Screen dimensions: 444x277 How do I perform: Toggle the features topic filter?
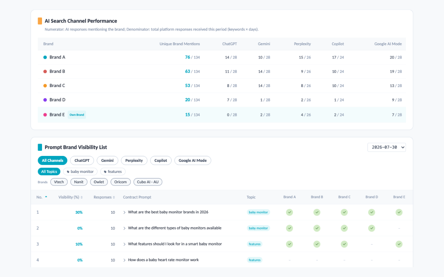[x=113, y=172]
